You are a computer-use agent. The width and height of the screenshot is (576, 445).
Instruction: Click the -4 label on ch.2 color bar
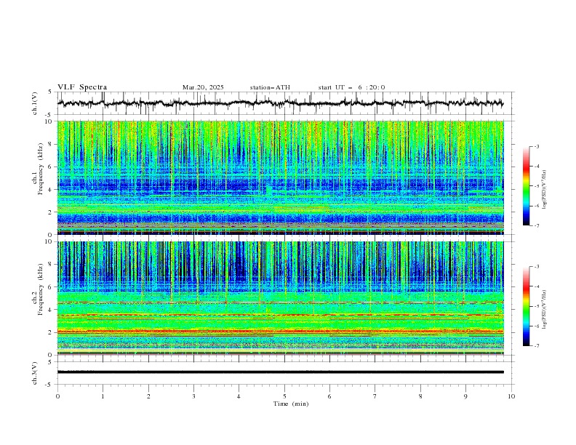536,286
